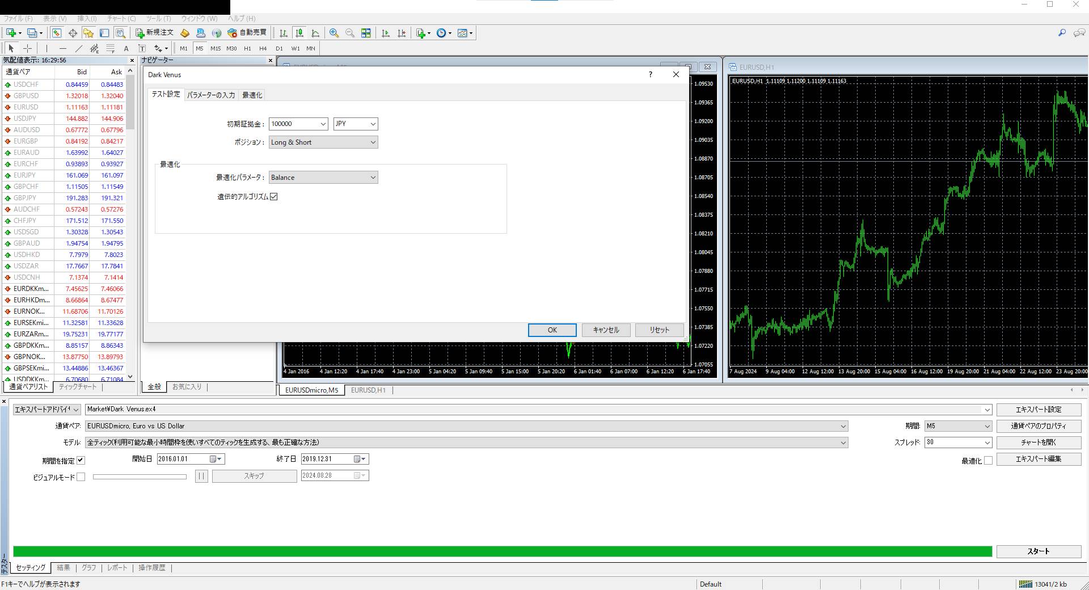Image resolution: width=1089 pixels, height=590 pixels.
Task: Click the リセット button
Action: 660,330
